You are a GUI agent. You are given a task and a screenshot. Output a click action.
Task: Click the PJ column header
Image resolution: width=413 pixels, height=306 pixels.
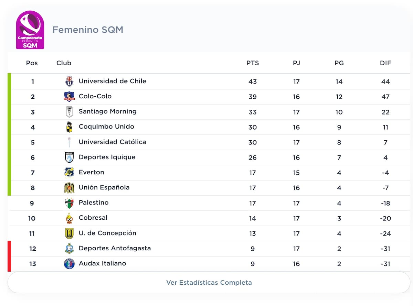[296, 63]
